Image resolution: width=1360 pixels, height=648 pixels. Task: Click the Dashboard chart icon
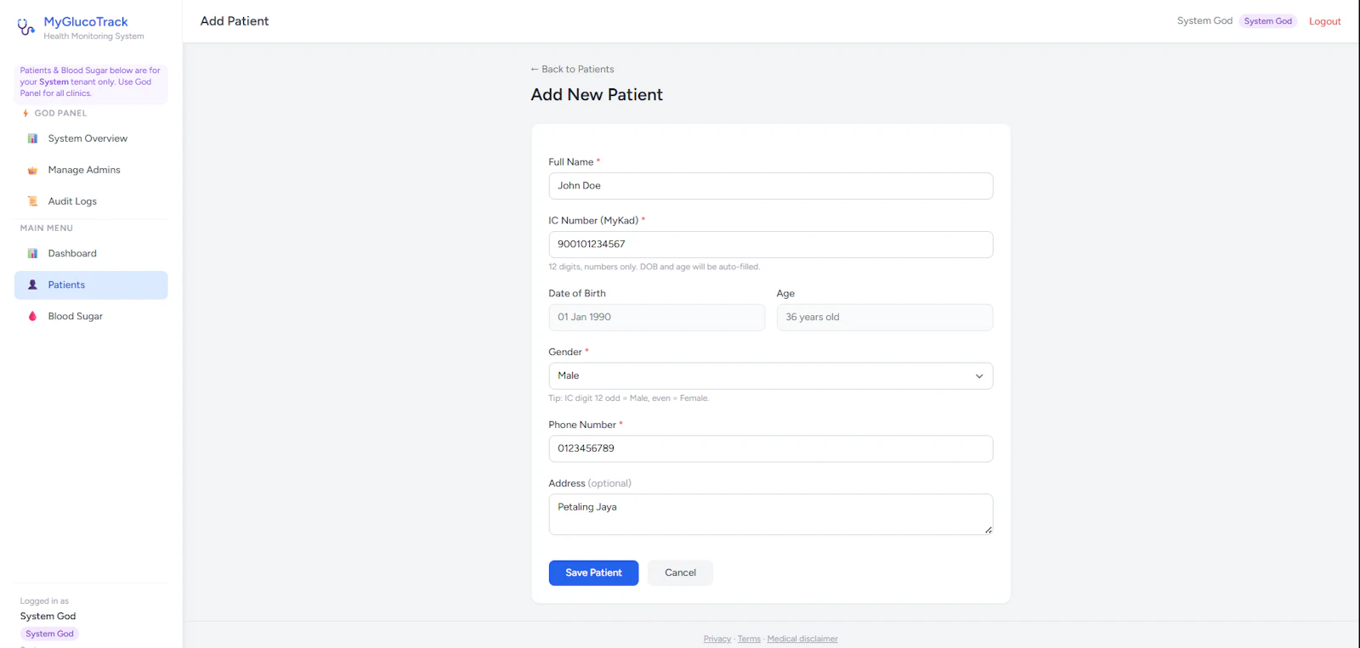point(32,253)
